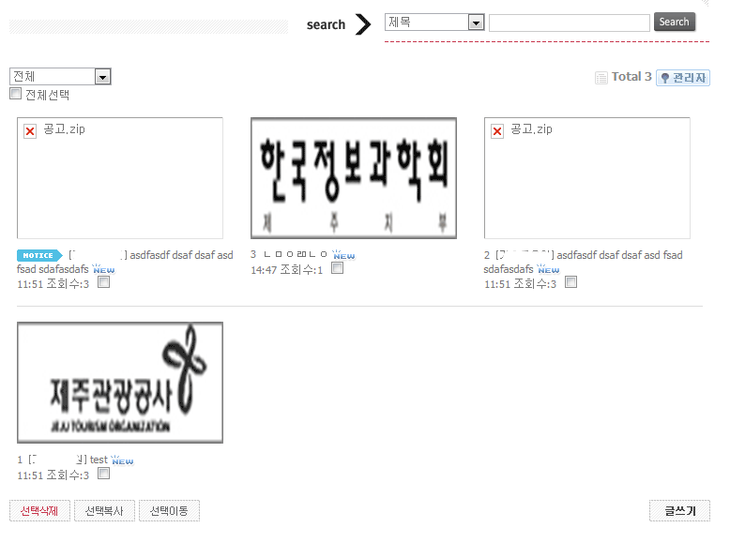
Task: Focus the search text input field
Action: click(x=569, y=23)
